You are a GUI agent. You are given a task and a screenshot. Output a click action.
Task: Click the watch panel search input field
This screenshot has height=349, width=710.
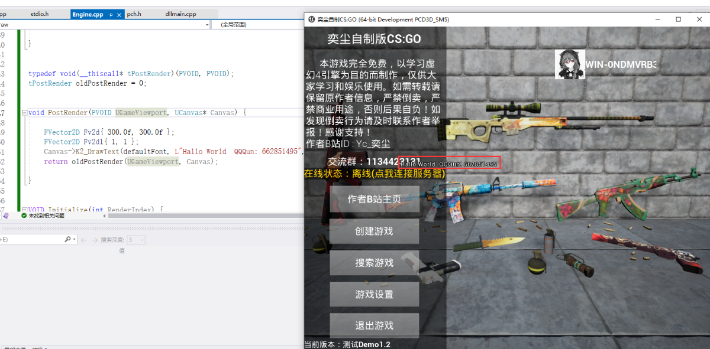tap(31, 240)
